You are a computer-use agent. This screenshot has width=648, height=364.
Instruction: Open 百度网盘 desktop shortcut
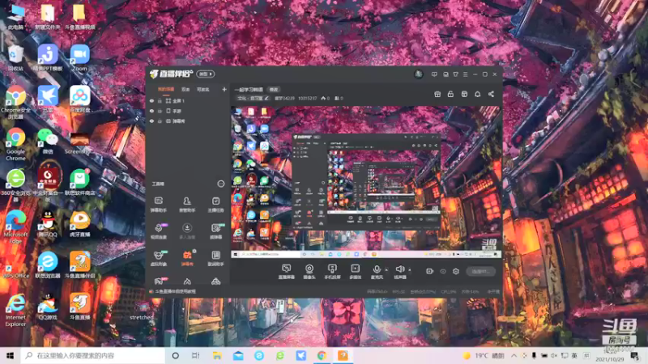[79, 99]
